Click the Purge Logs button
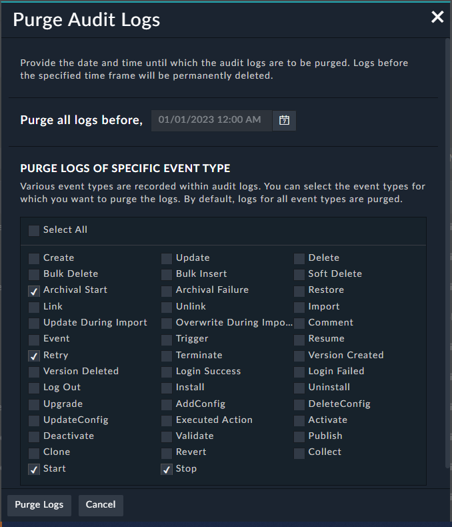Screen dimensions: 452x527 (39, 505)
